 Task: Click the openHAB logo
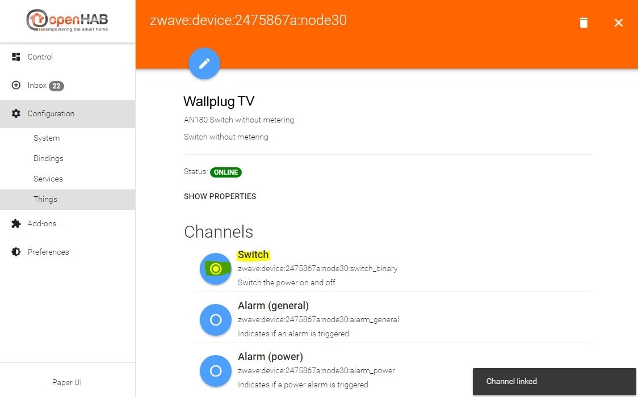tap(67, 20)
